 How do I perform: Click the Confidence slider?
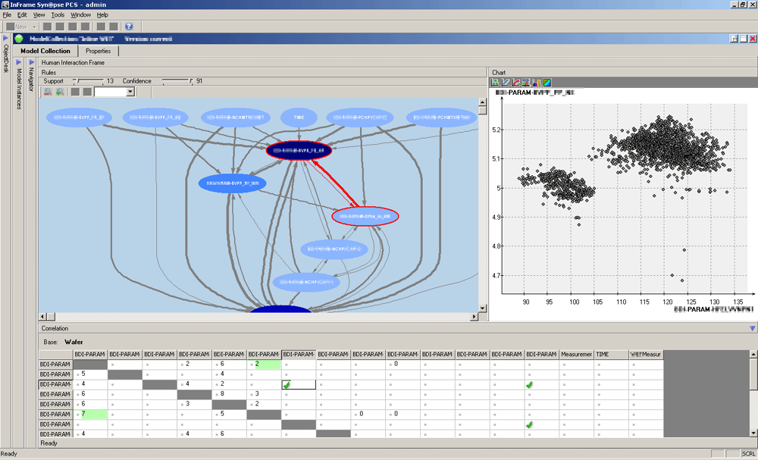(x=177, y=80)
